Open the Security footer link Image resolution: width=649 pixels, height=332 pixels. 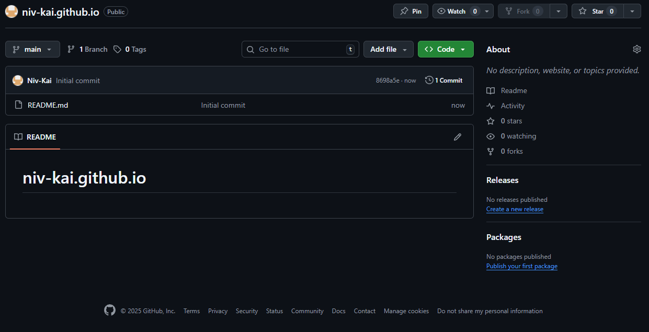(247, 311)
